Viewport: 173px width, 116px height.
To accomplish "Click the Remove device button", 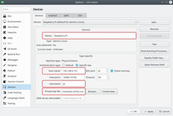I will click(154, 29).
